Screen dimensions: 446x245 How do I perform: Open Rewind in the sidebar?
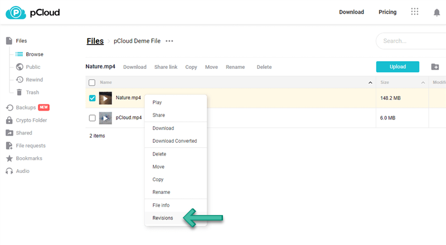pos(35,79)
